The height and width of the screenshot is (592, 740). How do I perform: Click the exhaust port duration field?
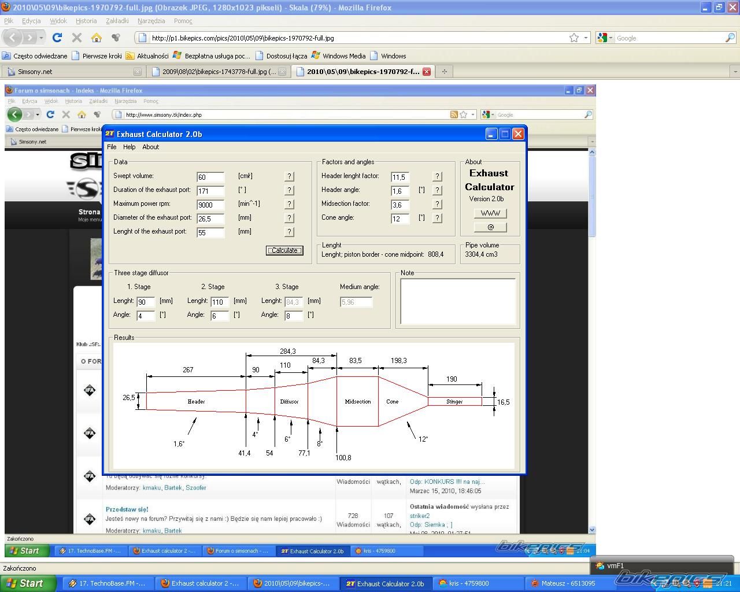pyautogui.click(x=210, y=191)
